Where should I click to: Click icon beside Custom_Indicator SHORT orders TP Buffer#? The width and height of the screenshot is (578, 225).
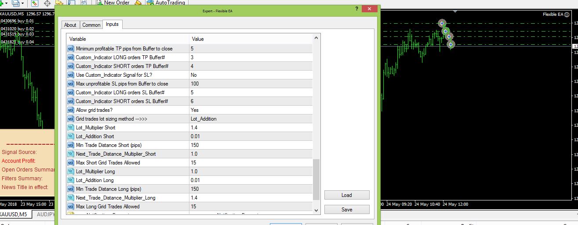click(x=71, y=66)
